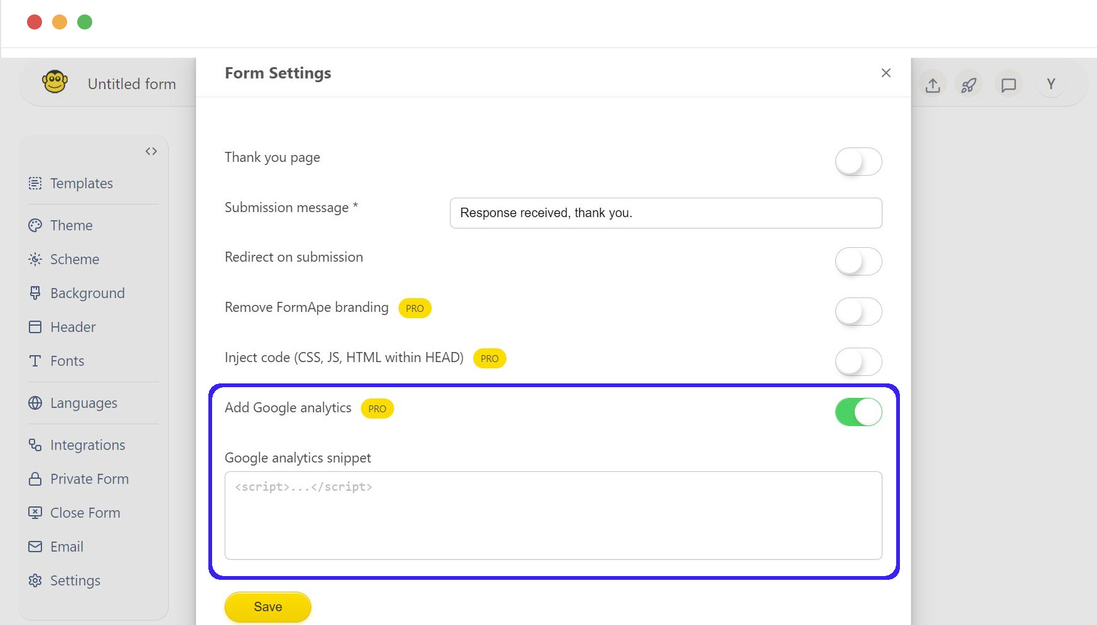Click the Email envelope icon

35,547
